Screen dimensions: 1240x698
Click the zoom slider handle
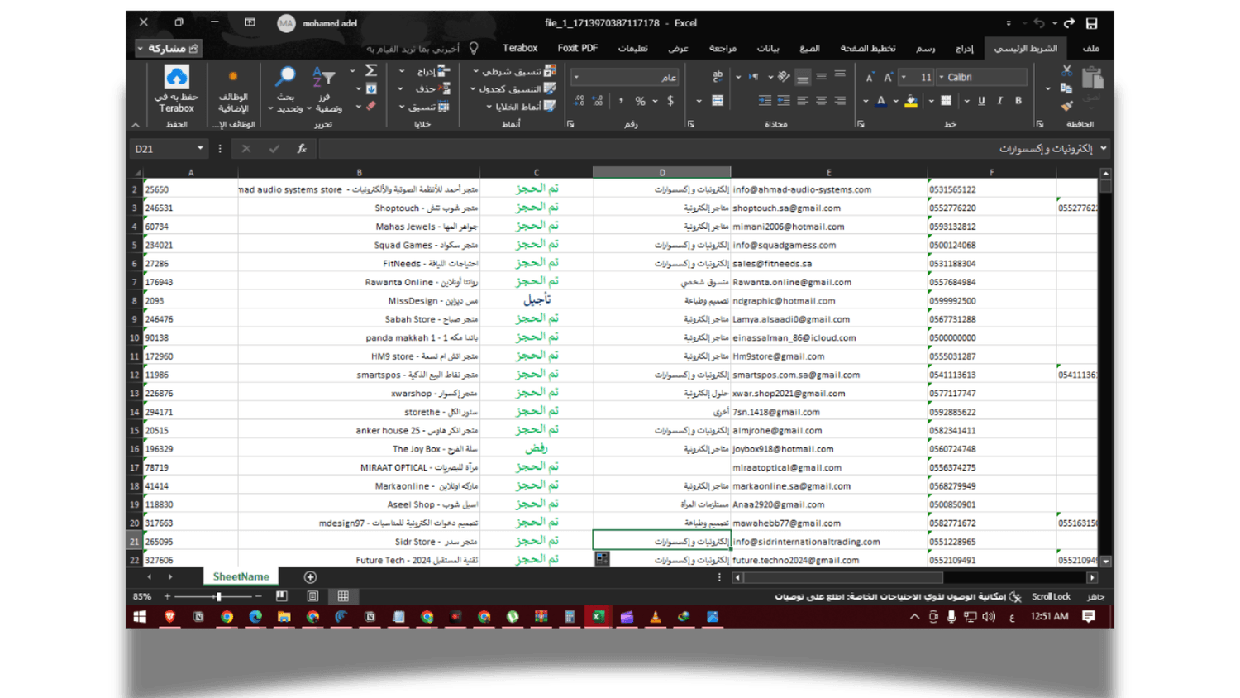point(218,596)
